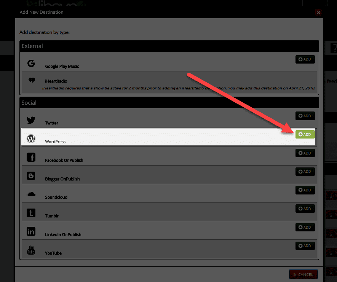Add Twitter as a destination
The height and width of the screenshot is (282, 337).
[x=305, y=116]
